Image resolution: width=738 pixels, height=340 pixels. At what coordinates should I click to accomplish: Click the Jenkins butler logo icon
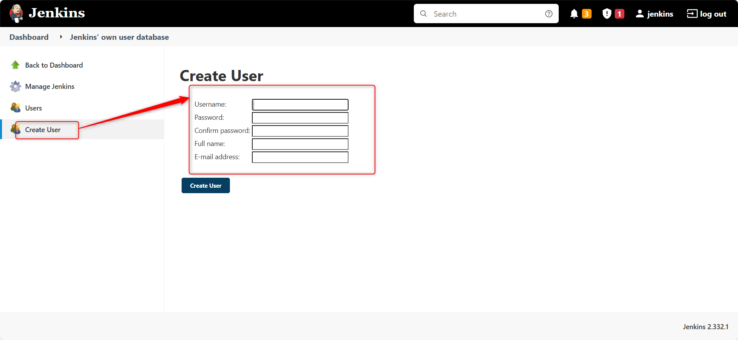point(16,13)
